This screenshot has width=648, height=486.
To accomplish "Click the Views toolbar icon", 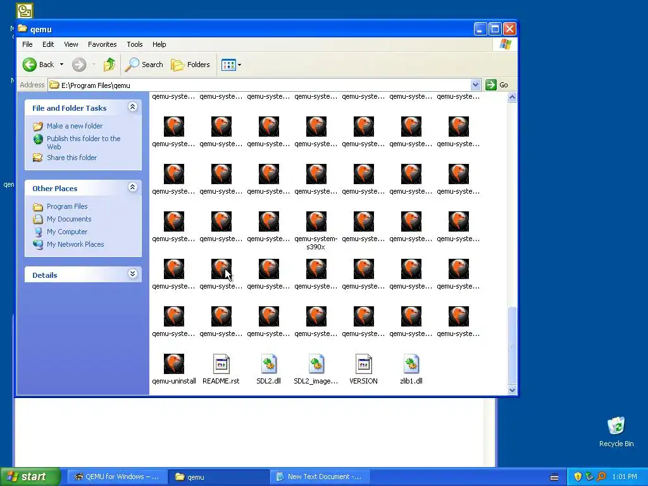I will [228, 65].
